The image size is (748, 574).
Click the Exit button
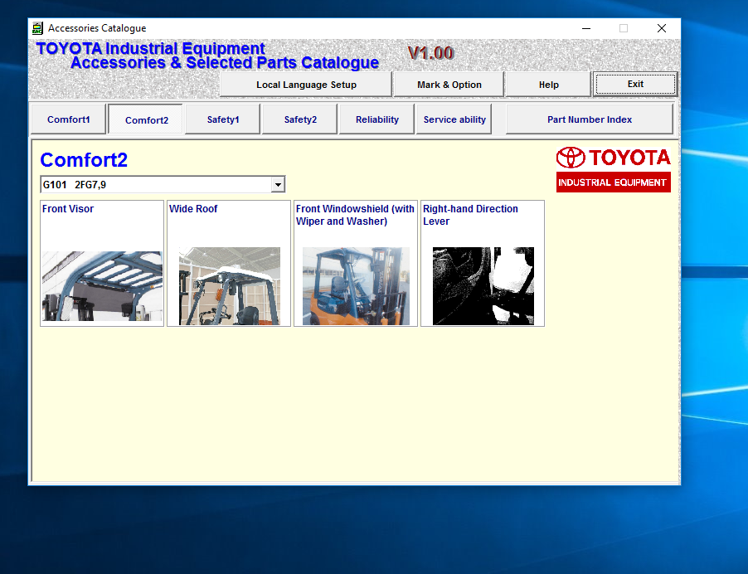(635, 84)
